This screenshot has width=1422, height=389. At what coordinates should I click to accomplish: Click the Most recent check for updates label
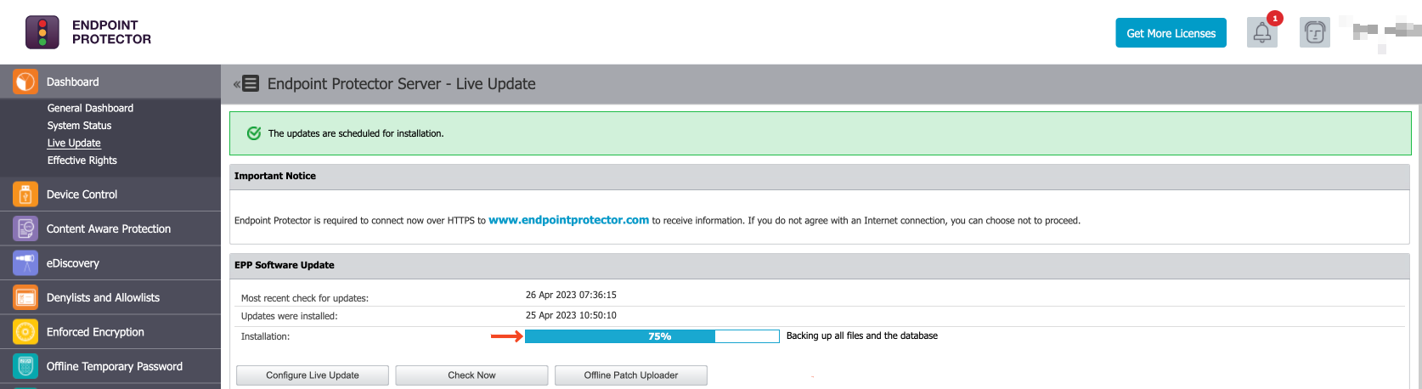pyautogui.click(x=305, y=298)
